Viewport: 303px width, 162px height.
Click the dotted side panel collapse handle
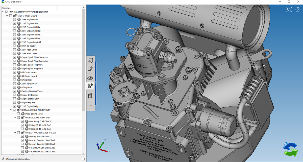96,83
